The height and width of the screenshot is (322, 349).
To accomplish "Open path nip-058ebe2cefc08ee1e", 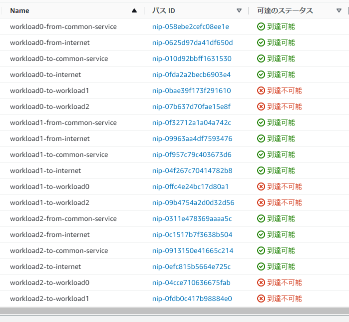I will click(x=191, y=26).
